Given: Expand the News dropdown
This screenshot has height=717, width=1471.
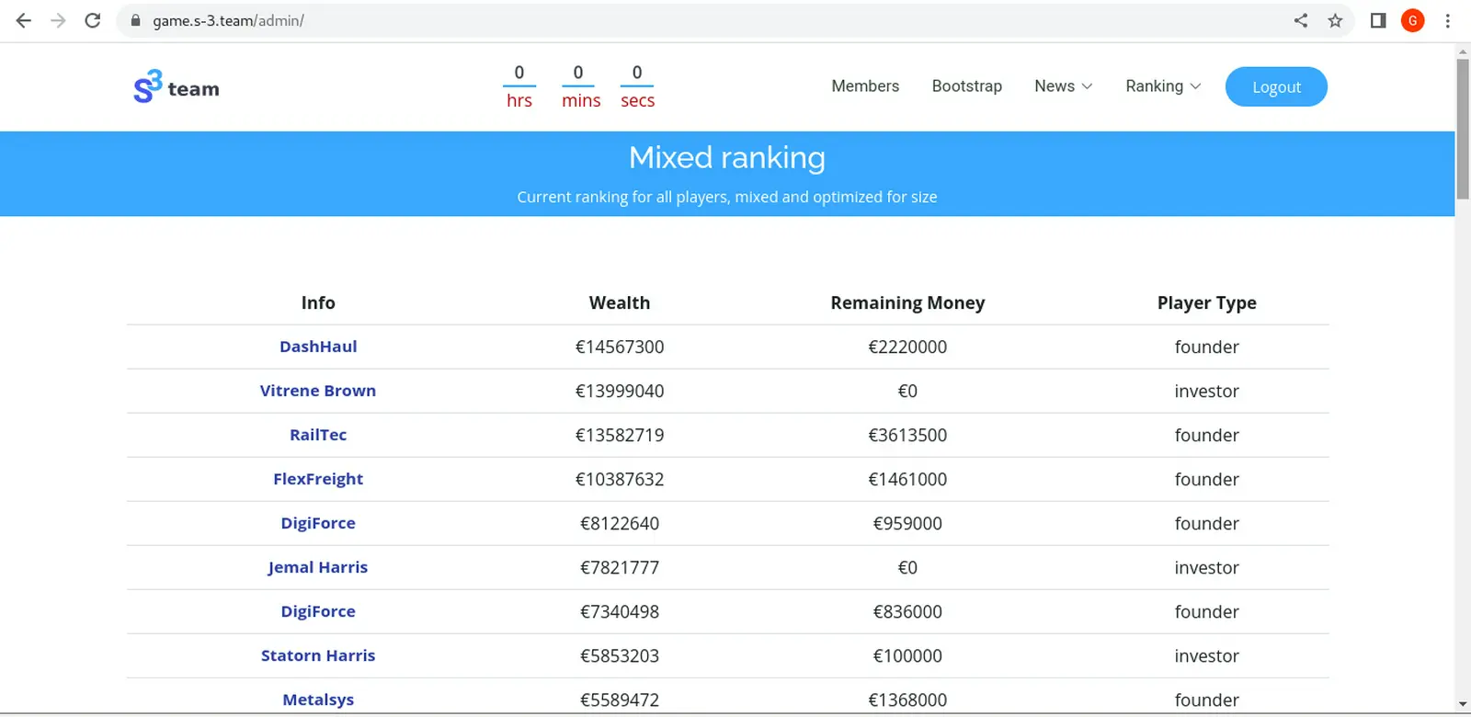Looking at the screenshot, I should point(1064,85).
